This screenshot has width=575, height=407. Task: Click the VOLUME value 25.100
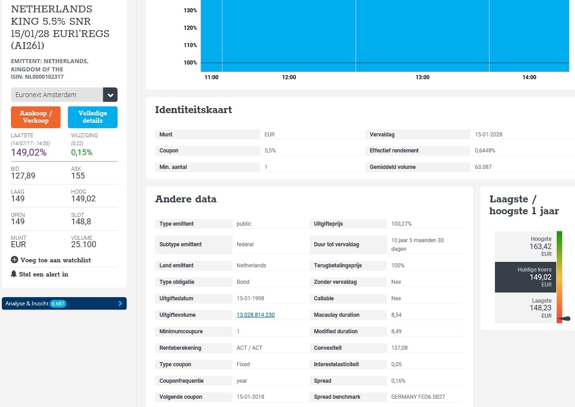tap(84, 244)
